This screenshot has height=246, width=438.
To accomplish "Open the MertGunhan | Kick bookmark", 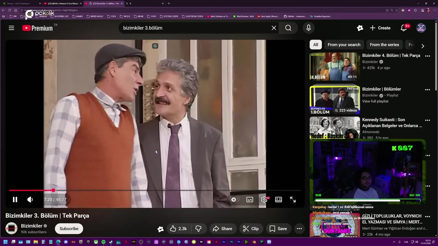I will (x=243, y=16).
